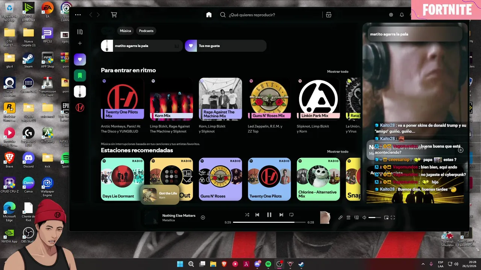Enter fullscreen player view
481x270 pixels.
pyautogui.click(x=393, y=217)
